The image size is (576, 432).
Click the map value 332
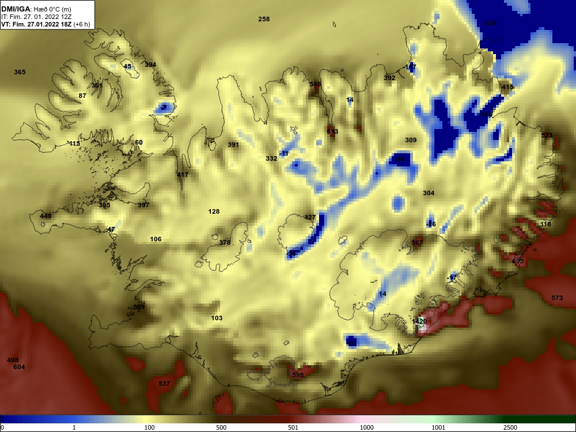[x=271, y=159]
